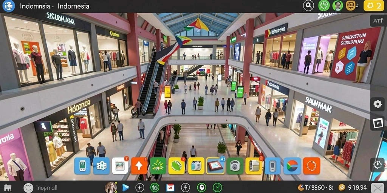Viewport: 387px width, 193px height.
Task: Click the Indomnsia title text at top
Action: [35, 6]
